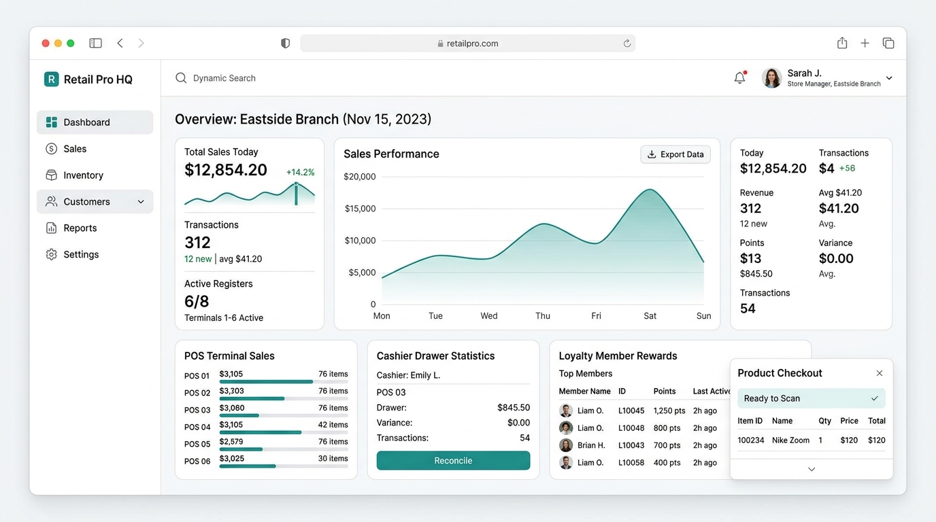
Task: Open Dashboard in the sidebar
Action: tap(95, 122)
